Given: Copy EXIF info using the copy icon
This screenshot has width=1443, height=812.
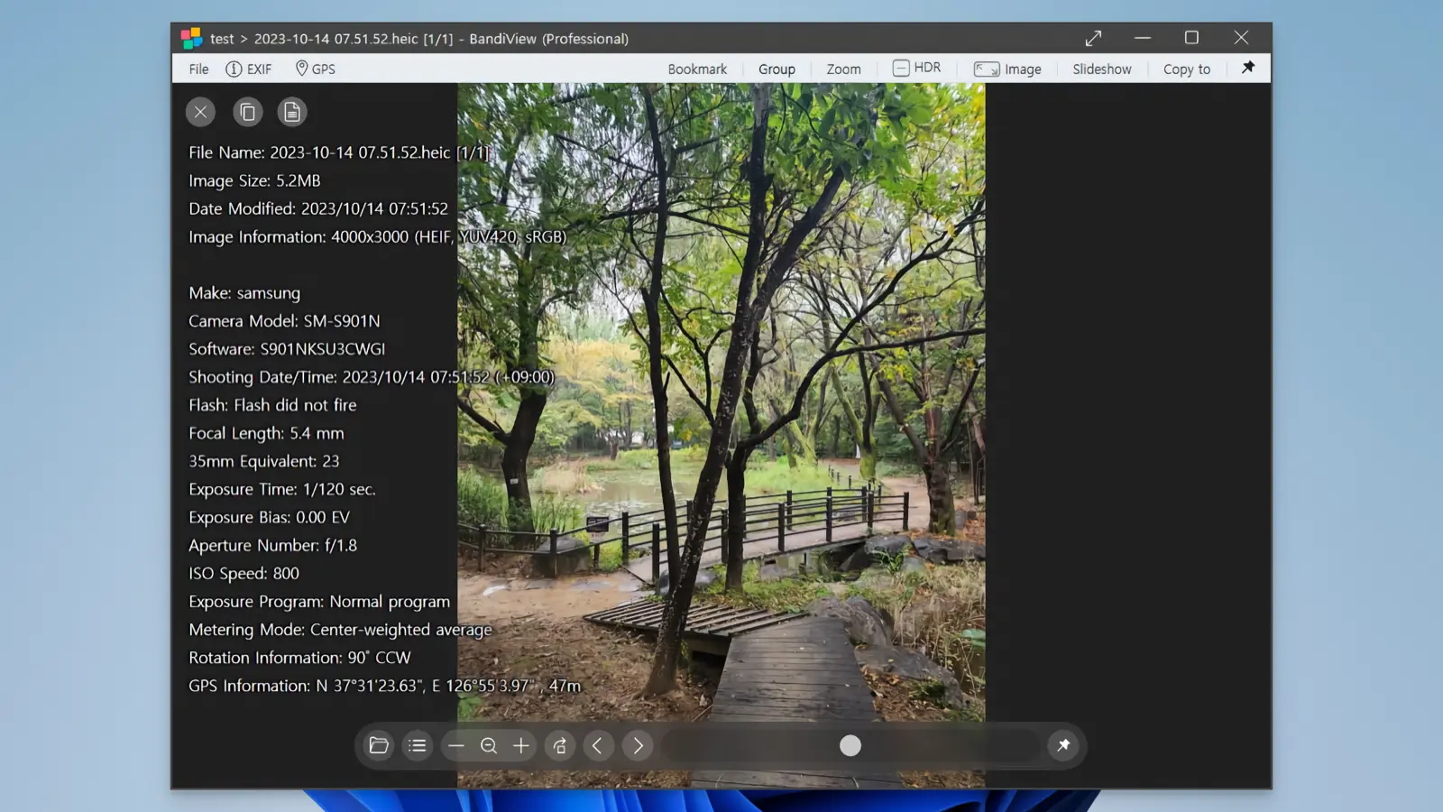Looking at the screenshot, I should point(247,112).
